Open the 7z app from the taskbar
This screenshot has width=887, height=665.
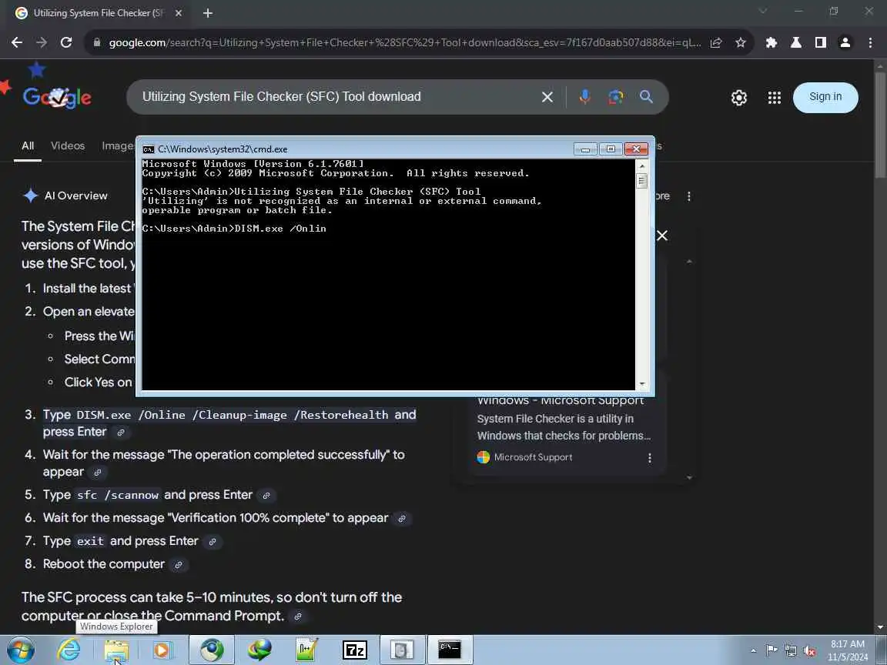tap(355, 650)
